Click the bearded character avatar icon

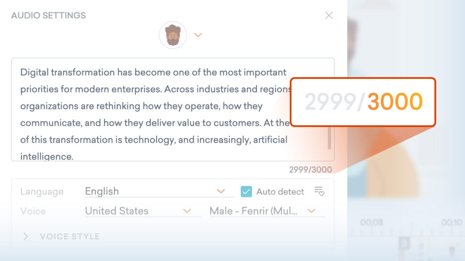(173, 35)
